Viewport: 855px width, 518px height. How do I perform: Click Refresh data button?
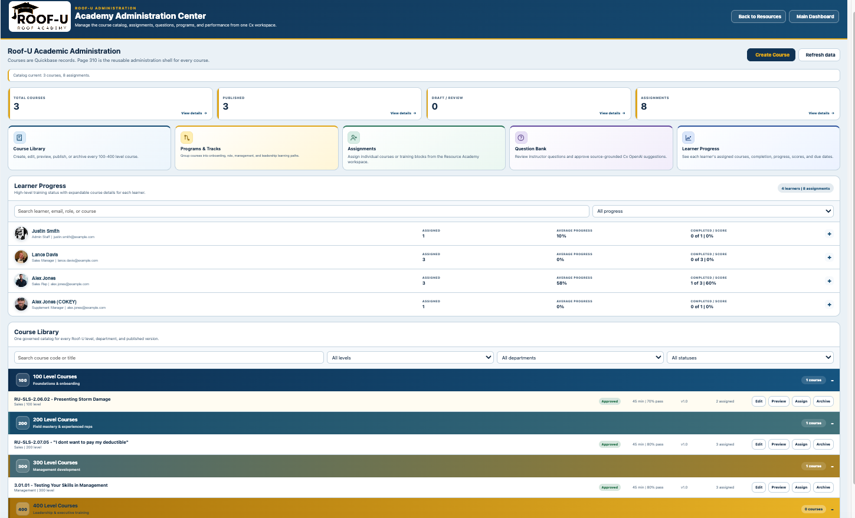coord(819,55)
